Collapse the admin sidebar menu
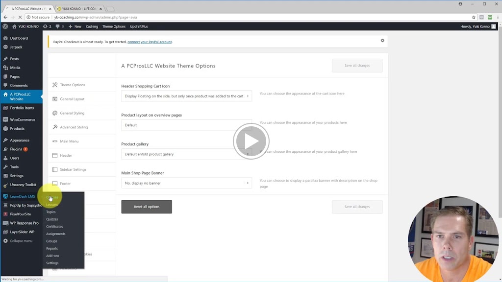Viewport: 502px width, 282px height. pyautogui.click(x=21, y=241)
